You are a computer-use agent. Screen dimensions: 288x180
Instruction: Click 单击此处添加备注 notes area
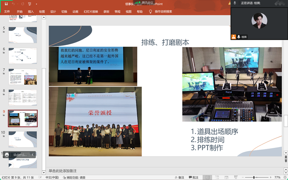pos(62,171)
